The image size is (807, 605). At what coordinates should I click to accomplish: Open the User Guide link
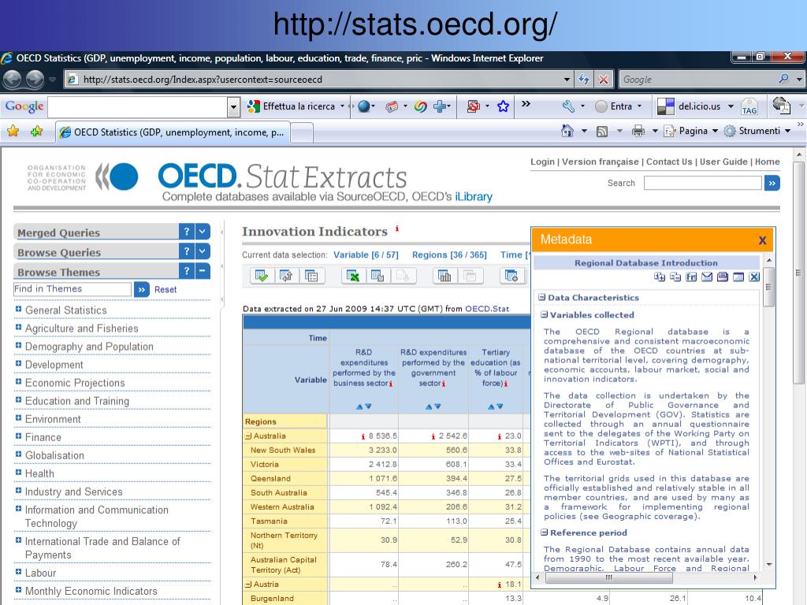[x=723, y=161]
